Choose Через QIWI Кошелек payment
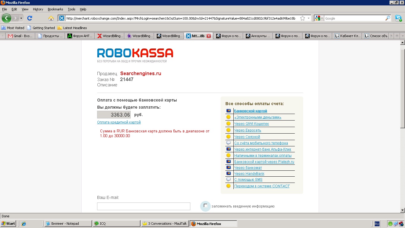405x228 pixels. [251, 124]
